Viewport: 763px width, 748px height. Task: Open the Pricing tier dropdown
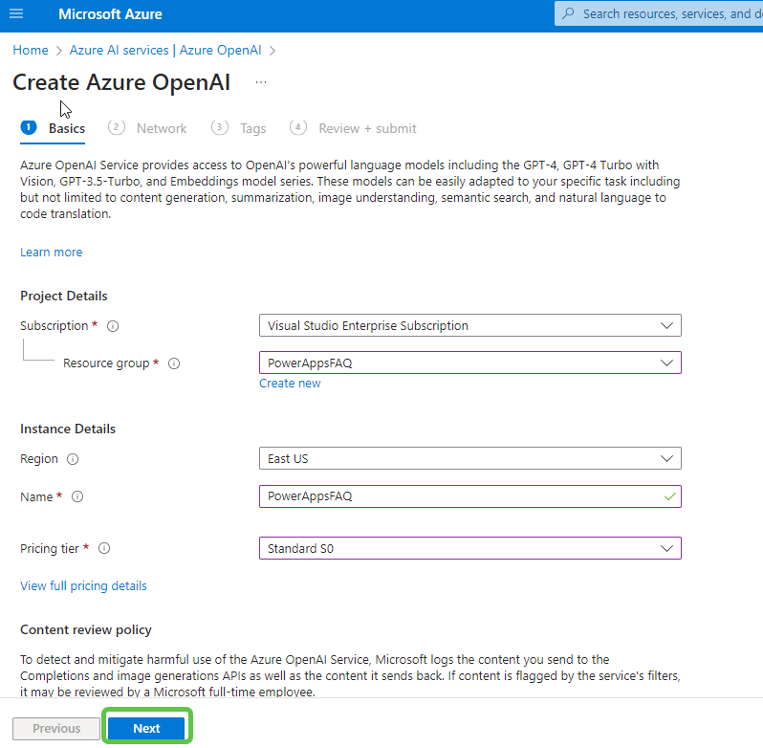click(469, 549)
